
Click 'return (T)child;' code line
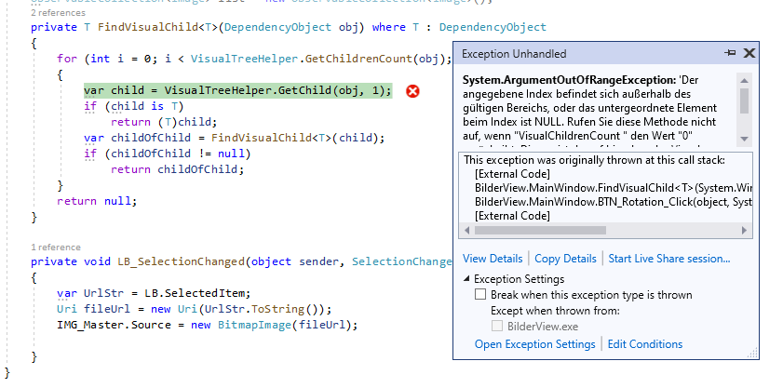coord(164,122)
